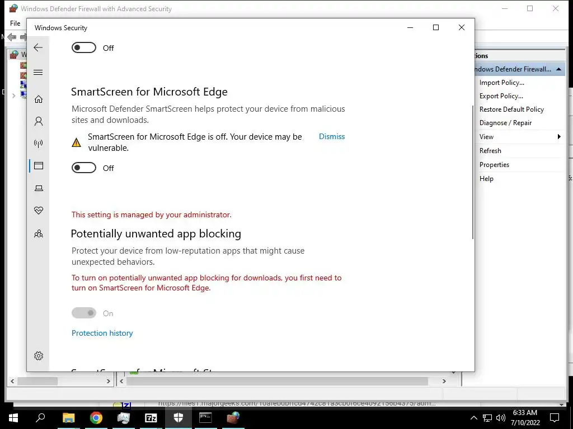
Task: Select App & browser control sidebar icon
Action: (39, 165)
